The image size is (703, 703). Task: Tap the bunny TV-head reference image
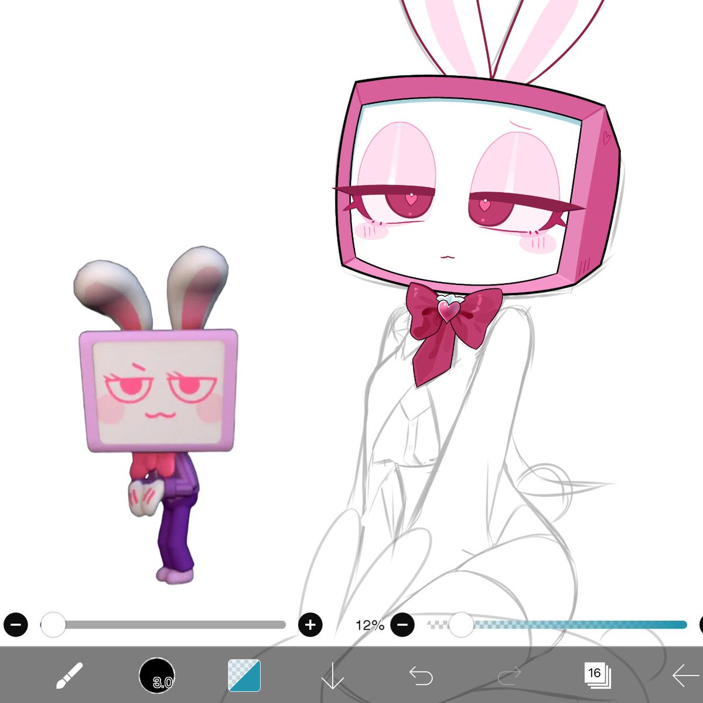coord(156,414)
